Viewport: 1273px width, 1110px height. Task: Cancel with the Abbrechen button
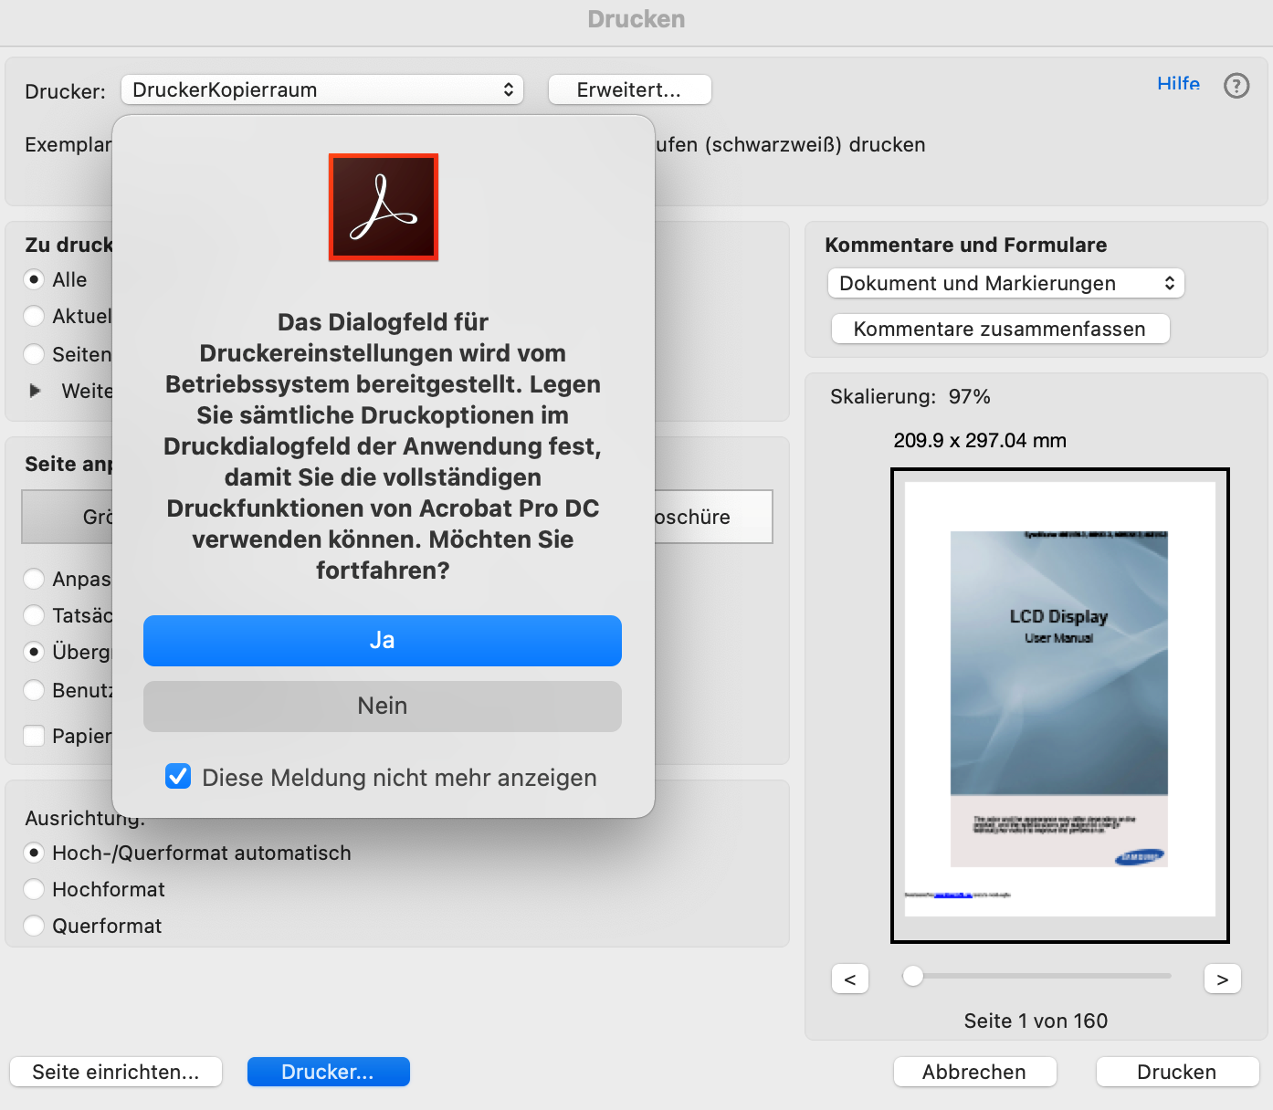click(974, 1072)
